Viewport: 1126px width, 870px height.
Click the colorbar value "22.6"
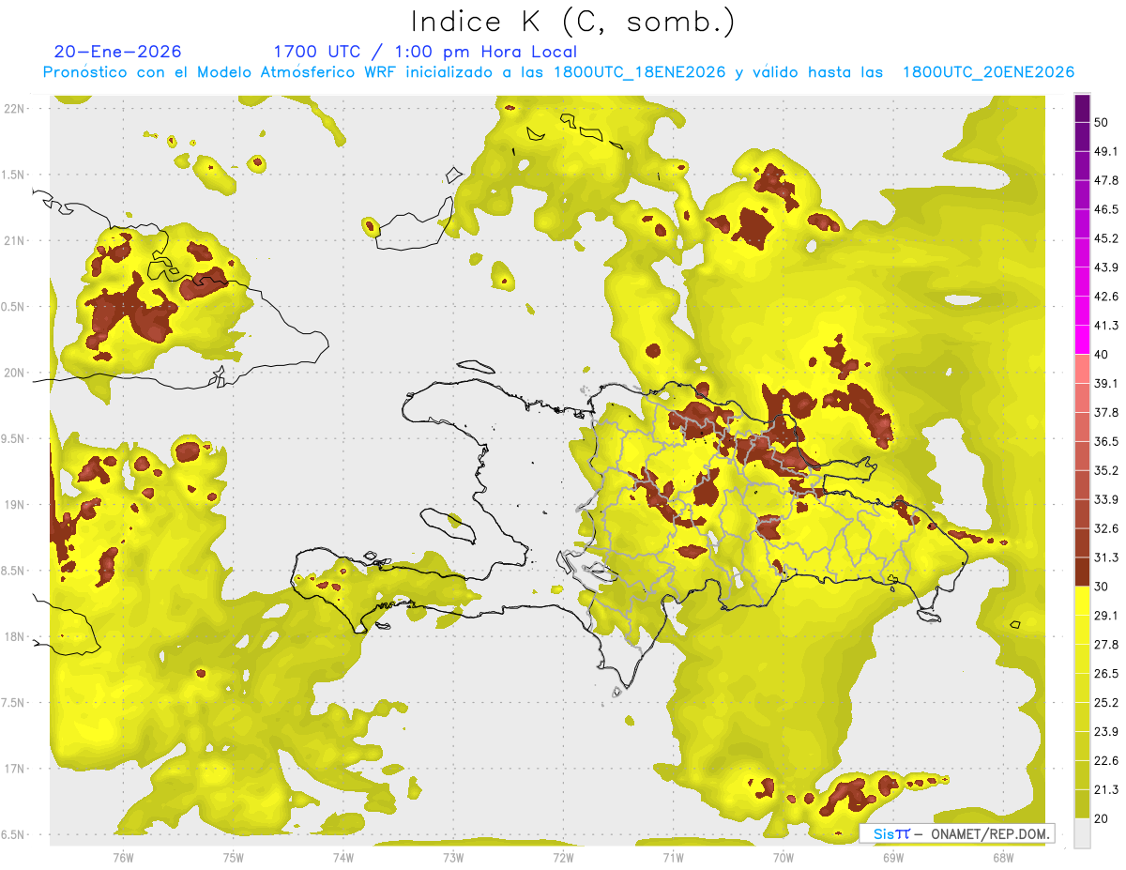[x=1106, y=761]
